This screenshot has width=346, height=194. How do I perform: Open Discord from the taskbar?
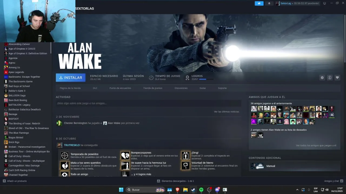(x=217, y=190)
